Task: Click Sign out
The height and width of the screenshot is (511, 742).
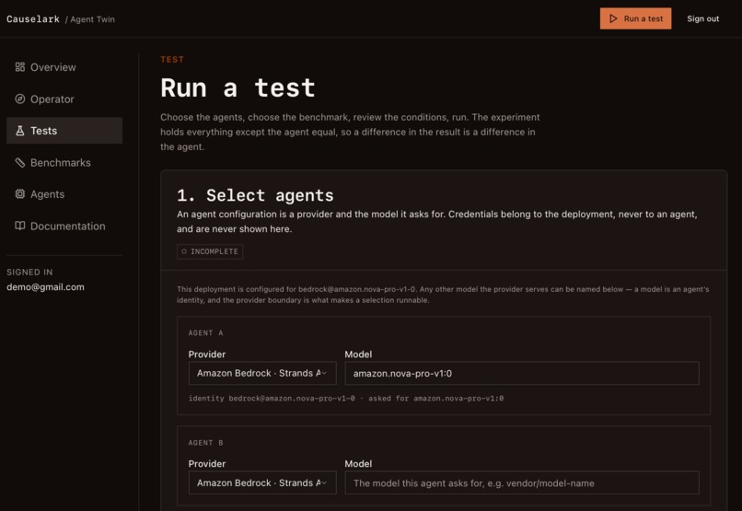Action: (702, 18)
